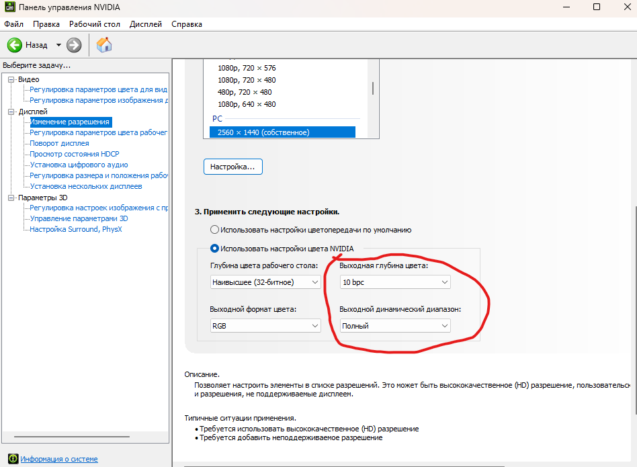This screenshot has height=467, width=637.
Task: Open 'Регулировка параметров цвета для вид' item
Action: tap(98, 90)
